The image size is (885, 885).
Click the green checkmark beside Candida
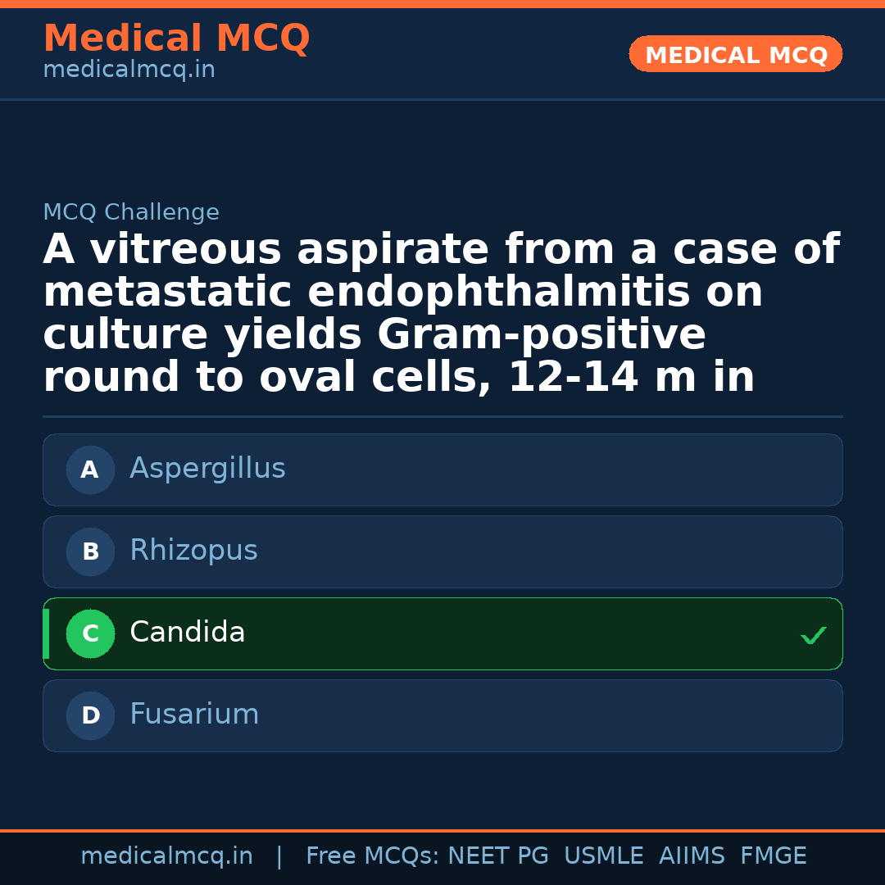coord(813,635)
